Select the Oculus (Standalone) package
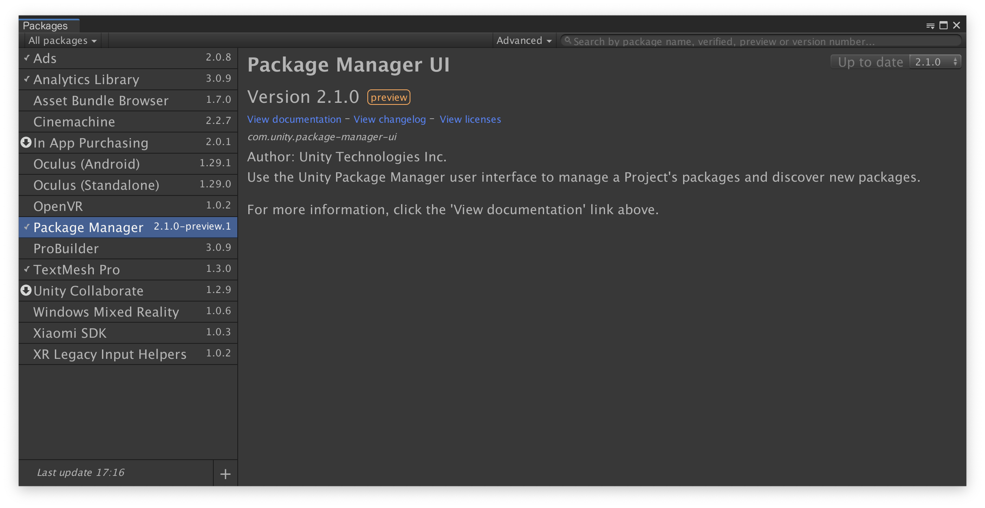The height and width of the screenshot is (508, 985). pos(128,185)
